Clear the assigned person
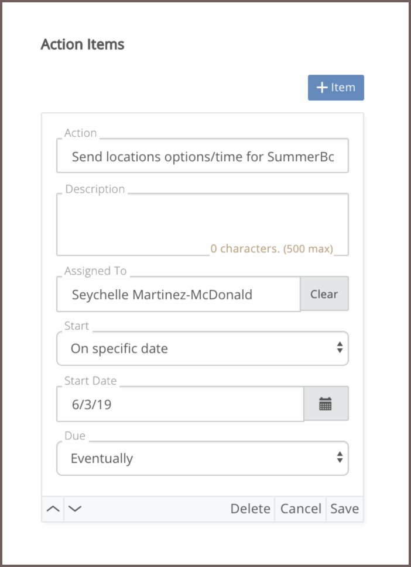This screenshot has height=567, width=411. [x=324, y=294]
